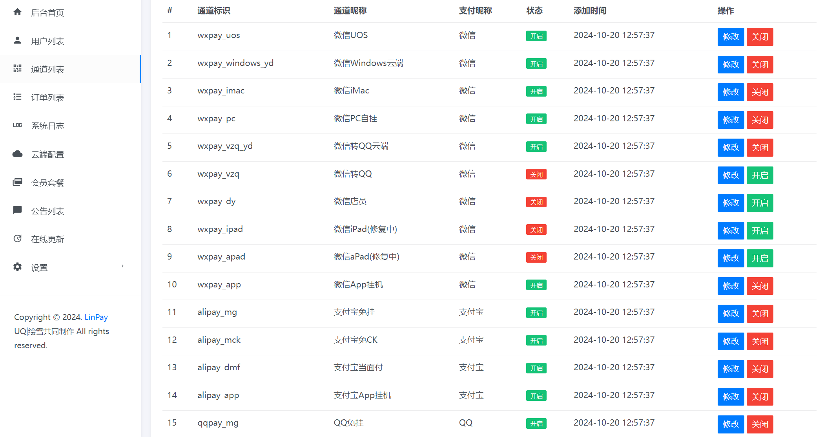824x437 pixels.
Task: Close wxpay_app channel
Action: [760, 286]
